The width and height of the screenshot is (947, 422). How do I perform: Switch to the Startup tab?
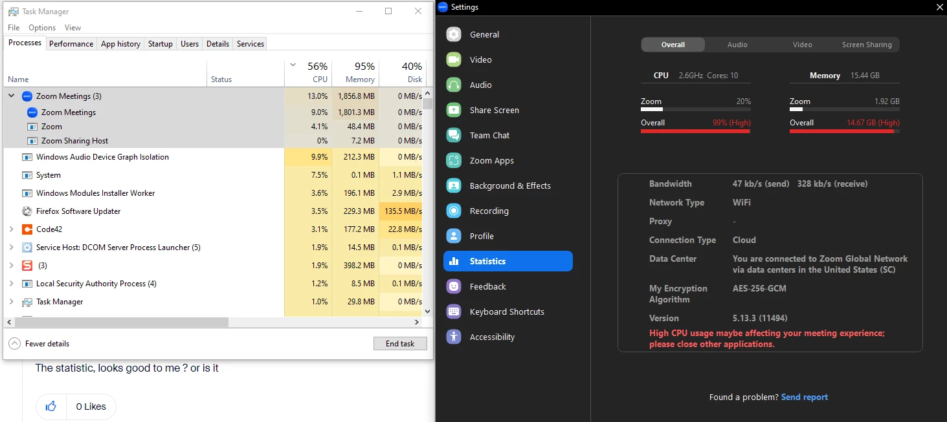(x=161, y=44)
